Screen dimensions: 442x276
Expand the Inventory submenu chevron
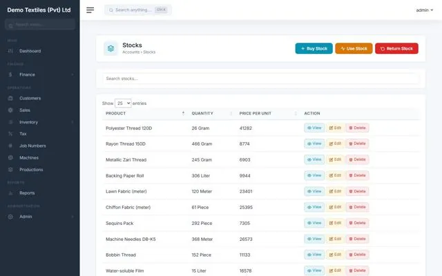[x=73, y=122]
